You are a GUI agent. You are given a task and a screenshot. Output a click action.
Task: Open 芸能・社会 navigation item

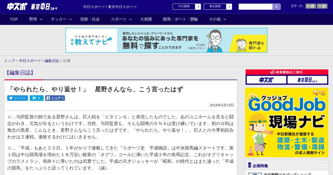[x=90, y=19]
